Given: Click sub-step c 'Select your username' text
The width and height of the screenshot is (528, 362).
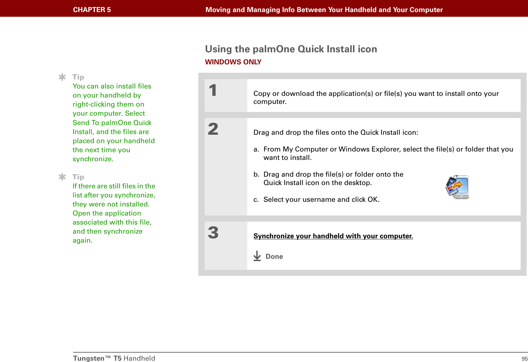Looking at the screenshot, I should tap(317, 199).
